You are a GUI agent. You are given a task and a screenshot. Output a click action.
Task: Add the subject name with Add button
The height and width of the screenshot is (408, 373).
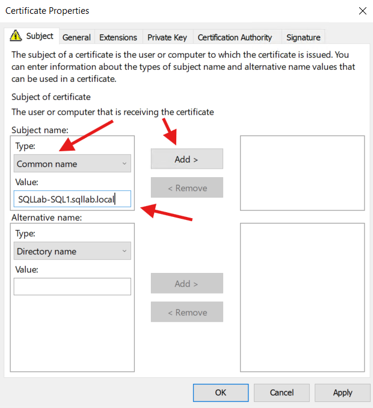pos(187,159)
